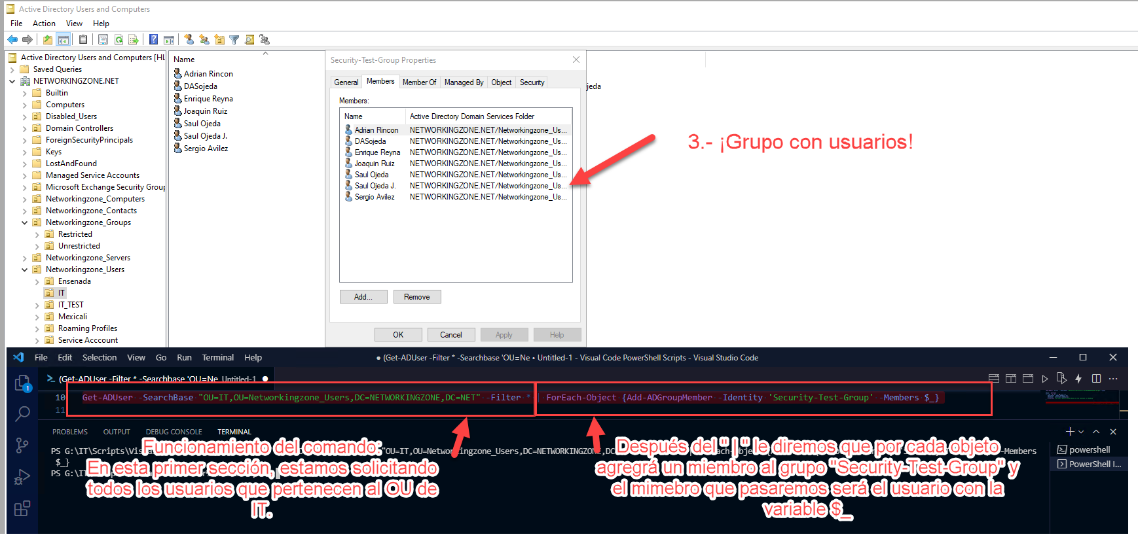Select Adrian Rincon in the members list
1138x541 pixels.
[376, 130]
